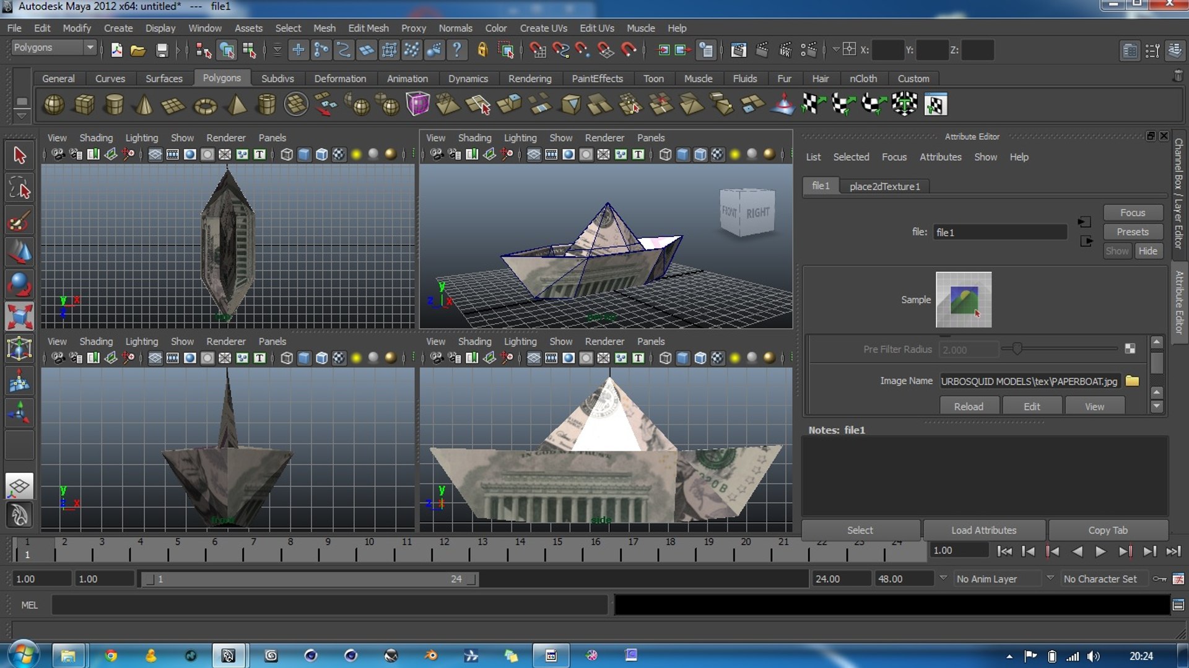Click the Presets button
1189x668 pixels.
click(x=1132, y=232)
